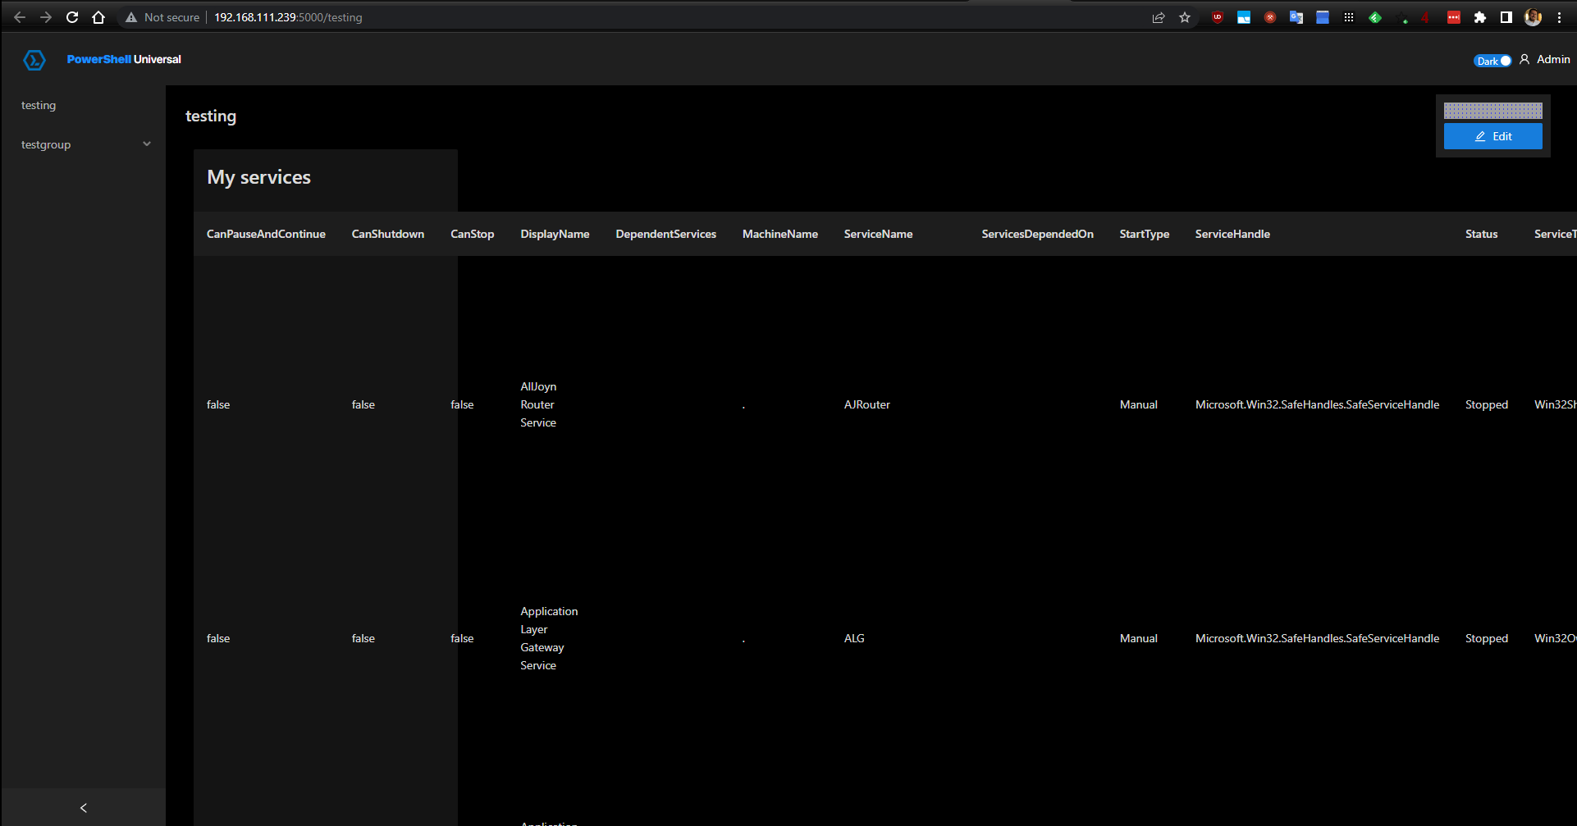Click the PowerShell Universal logo icon
This screenshot has height=826, width=1577.
tap(34, 60)
